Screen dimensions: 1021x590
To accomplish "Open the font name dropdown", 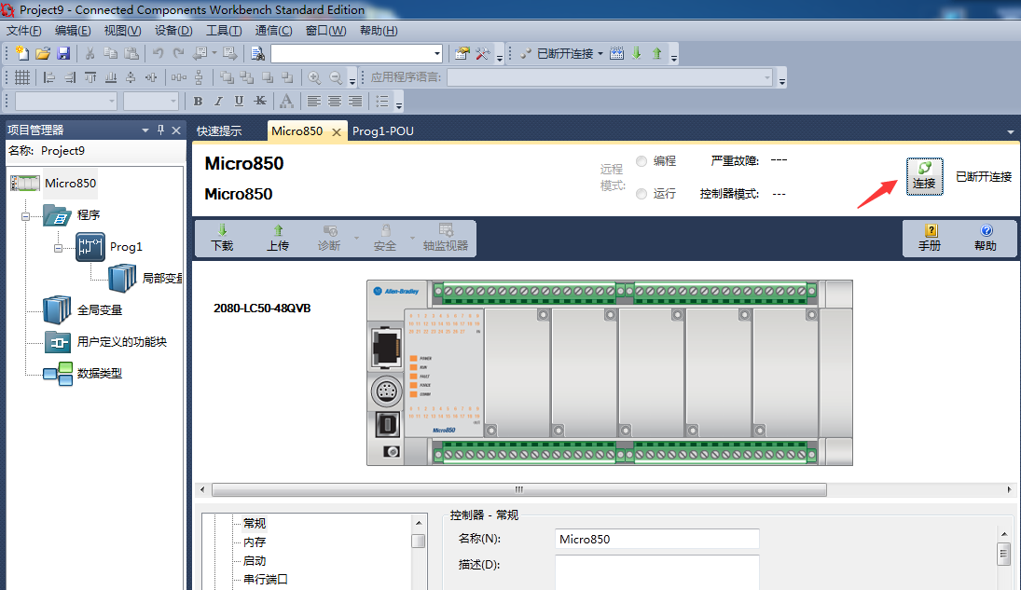I will point(112,101).
